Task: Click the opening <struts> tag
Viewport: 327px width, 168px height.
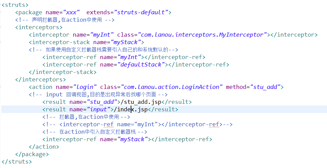Action: (15, 5)
